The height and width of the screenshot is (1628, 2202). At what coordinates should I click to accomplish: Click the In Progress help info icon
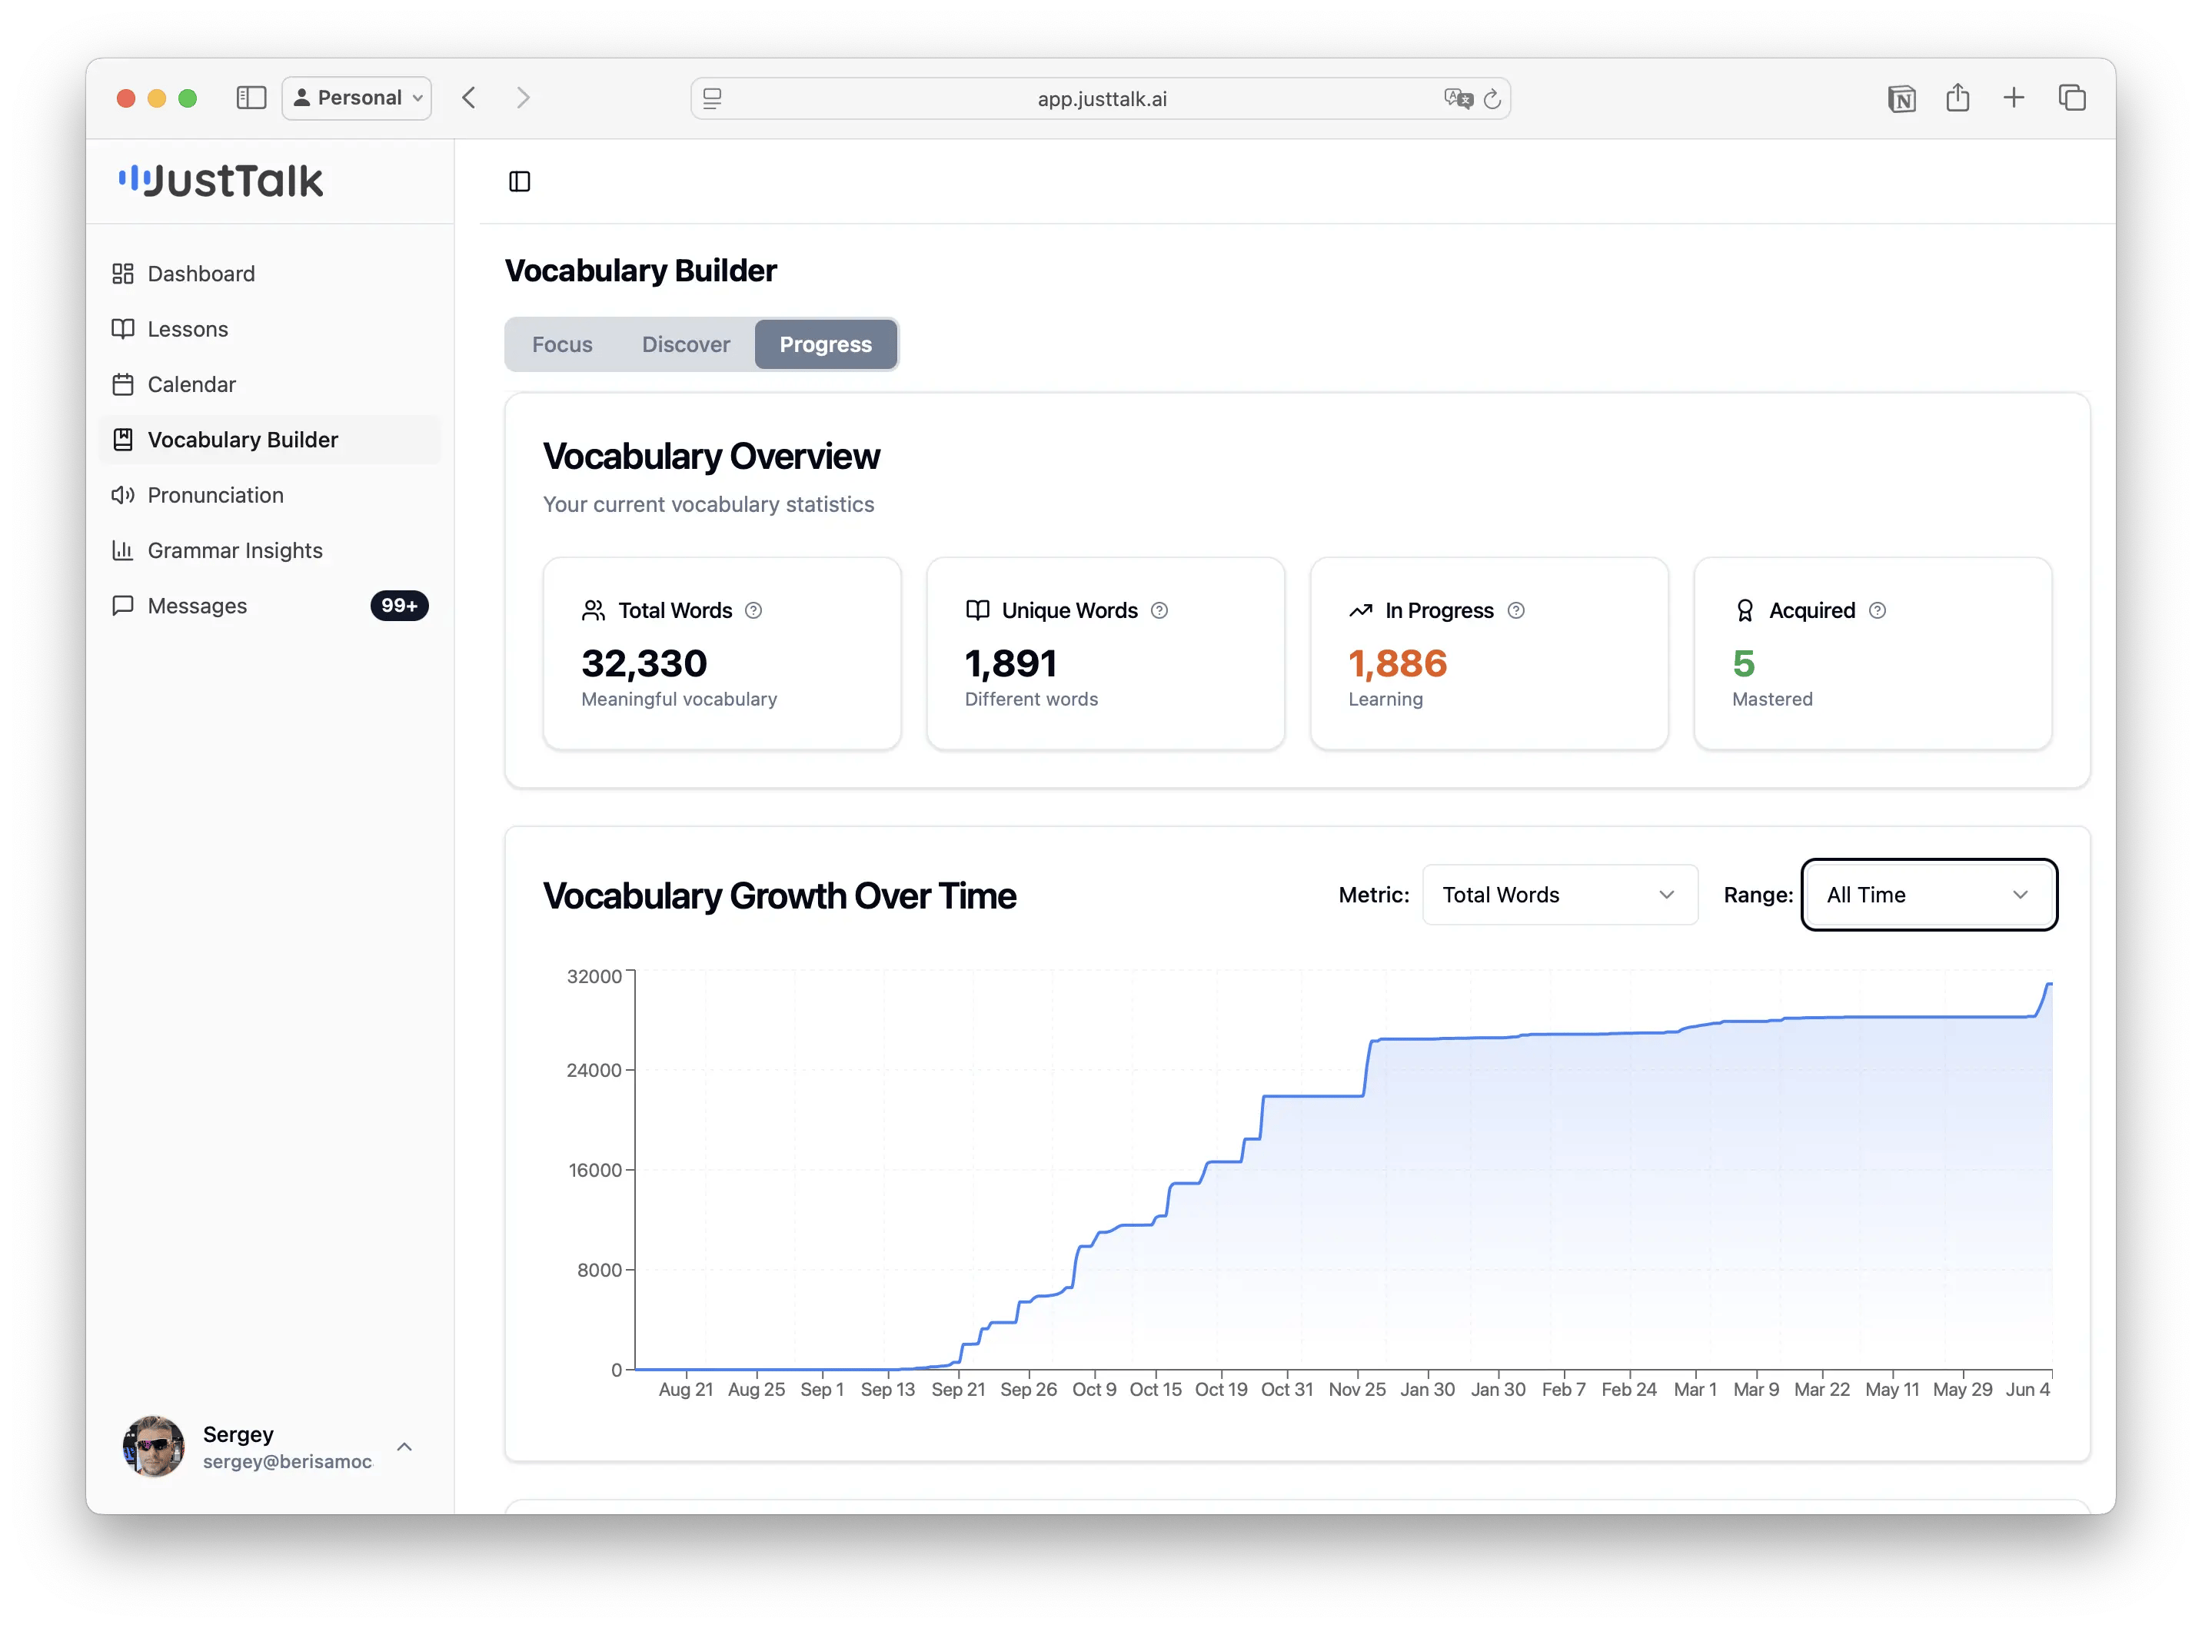1516,611
